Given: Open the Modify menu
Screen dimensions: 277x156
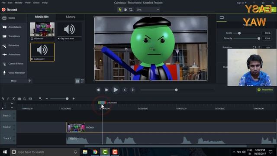Looking at the screenshot, I should (19, 3).
